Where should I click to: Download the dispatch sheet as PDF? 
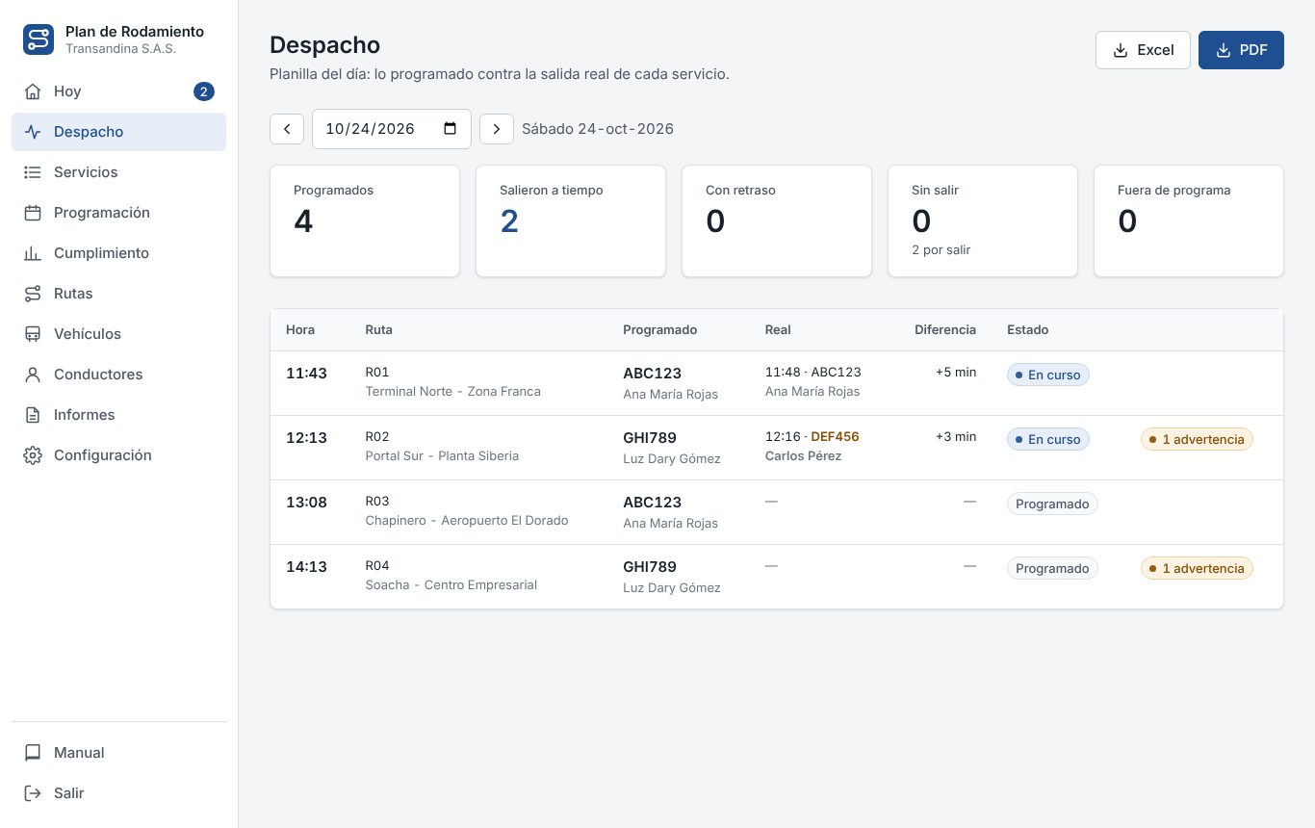pyautogui.click(x=1241, y=50)
